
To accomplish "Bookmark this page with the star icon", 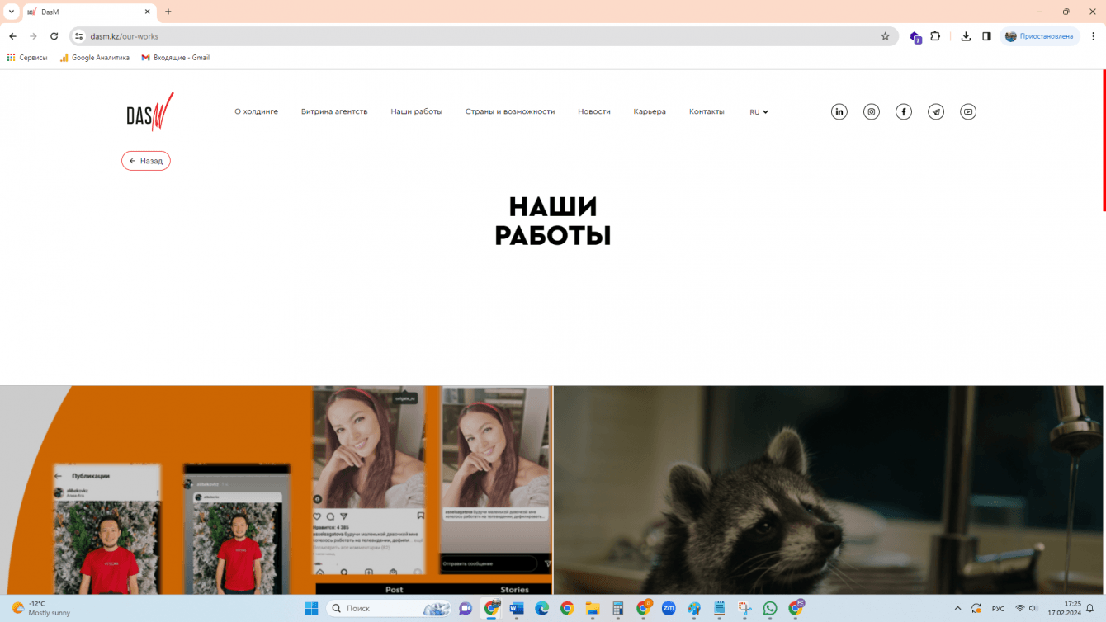I will coord(886,36).
